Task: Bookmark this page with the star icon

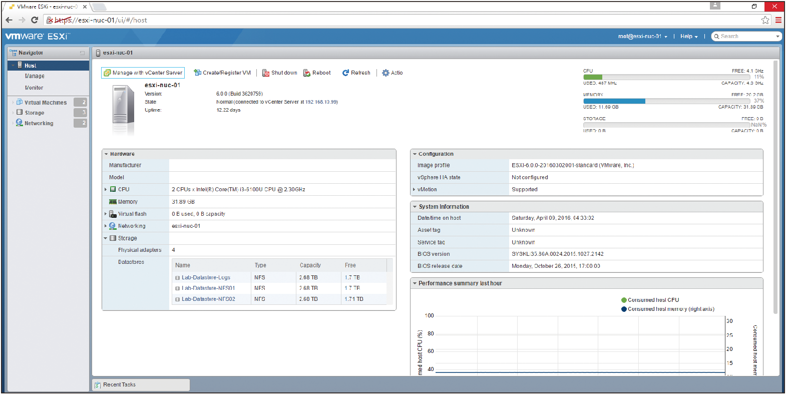Action: pos(765,20)
